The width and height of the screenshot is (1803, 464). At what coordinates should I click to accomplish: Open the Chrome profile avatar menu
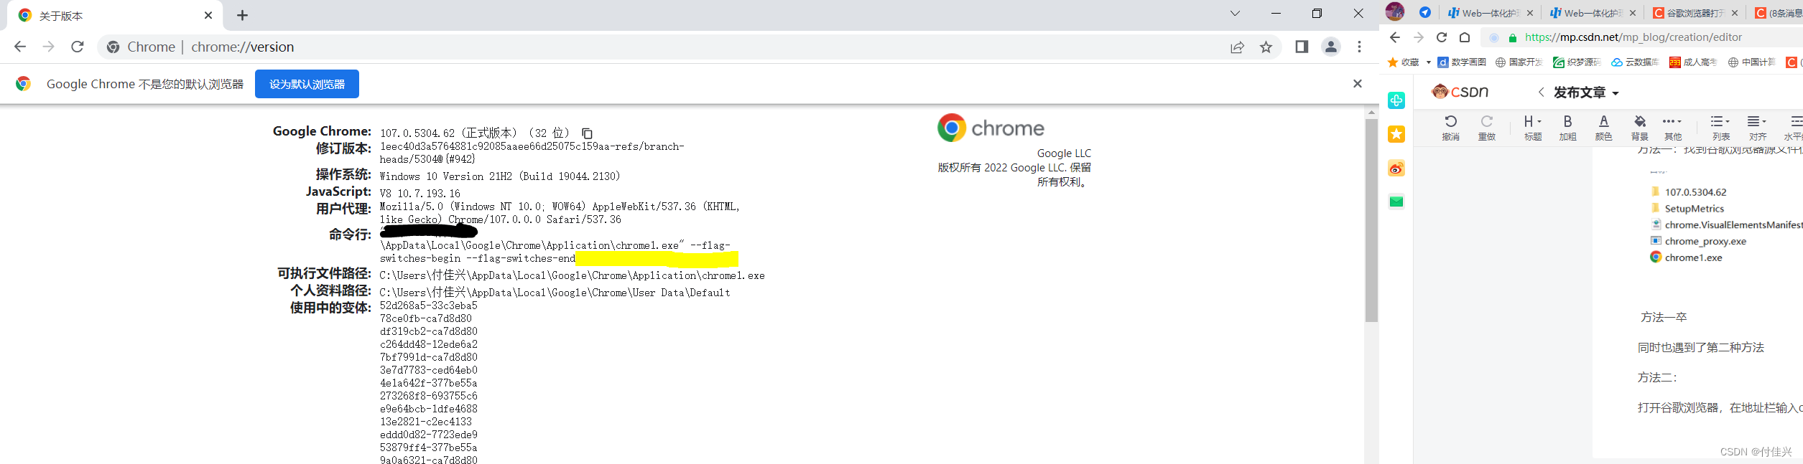[1331, 47]
